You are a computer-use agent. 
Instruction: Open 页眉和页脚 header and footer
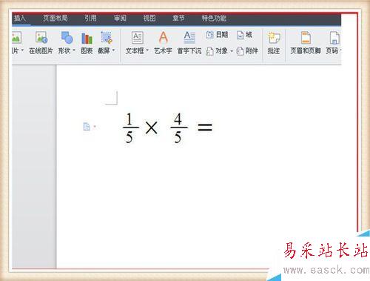click(x=306, y=42)
